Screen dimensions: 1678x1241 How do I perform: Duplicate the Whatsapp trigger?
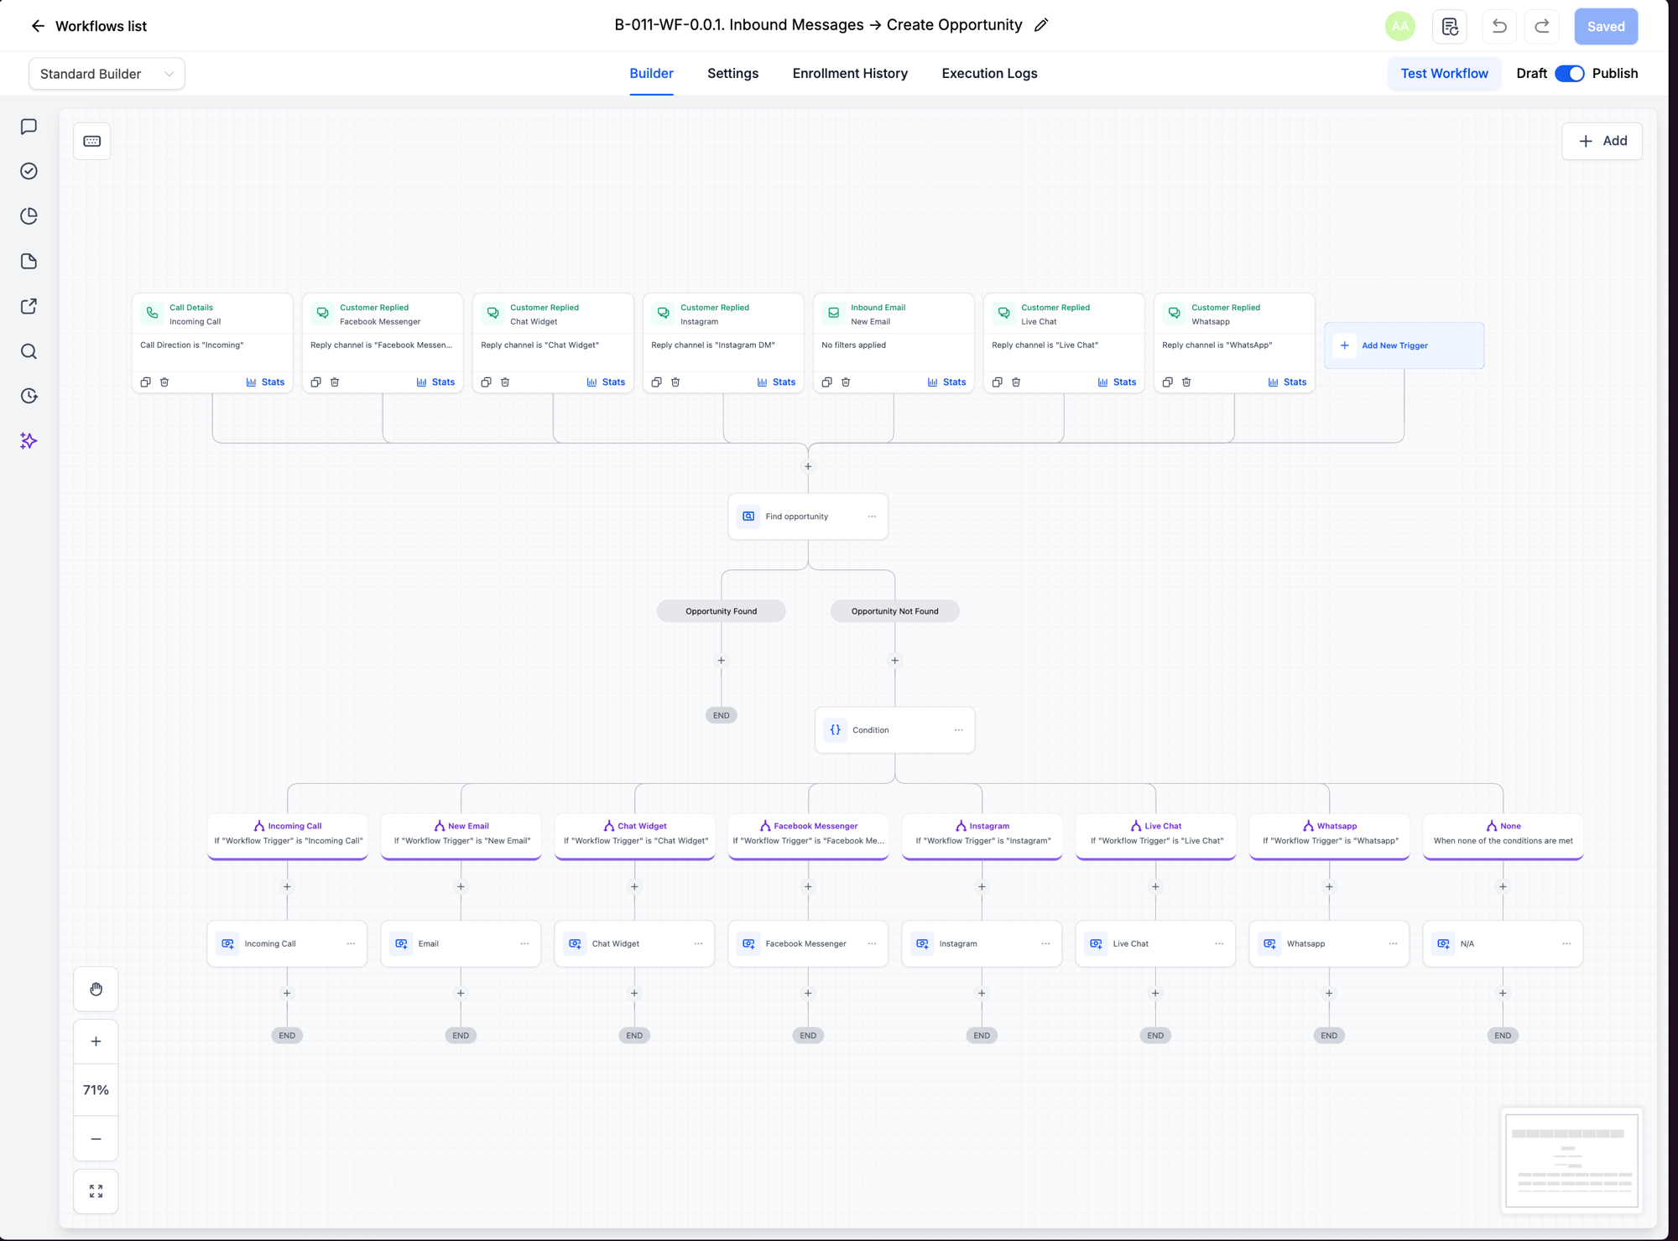pyautogui.click(x=1167, y=382)
